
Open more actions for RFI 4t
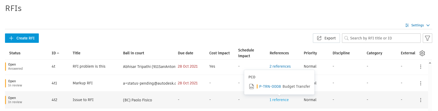click(x=420, y=67)
